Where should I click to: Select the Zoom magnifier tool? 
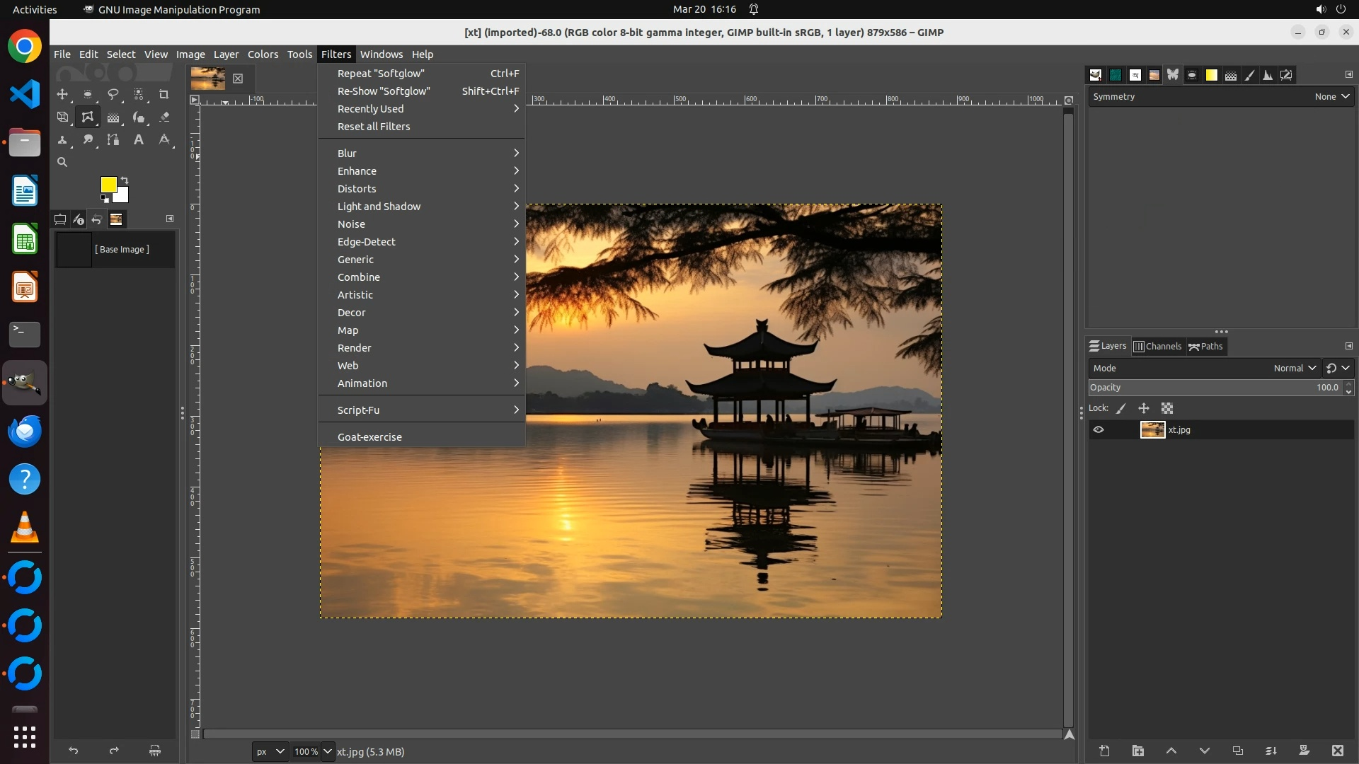click(62, 163)
